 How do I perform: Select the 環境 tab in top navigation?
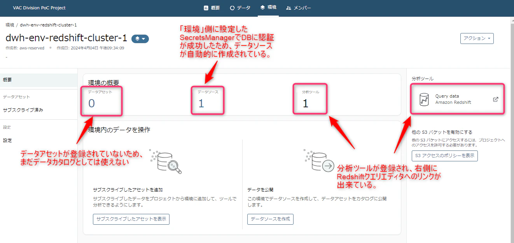point(268,8)
